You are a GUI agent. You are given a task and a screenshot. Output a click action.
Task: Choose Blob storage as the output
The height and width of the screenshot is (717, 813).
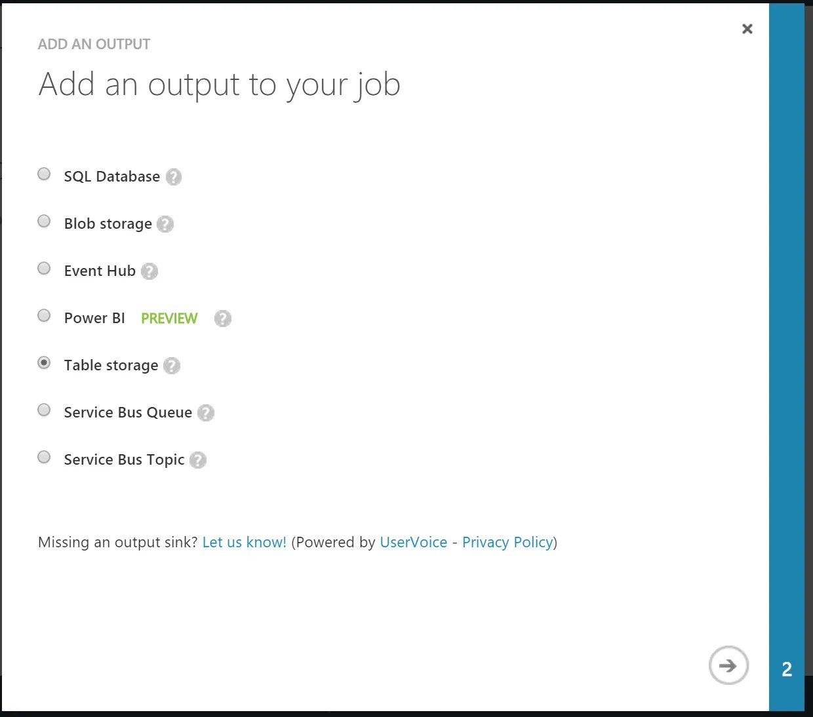click(44, 222)
